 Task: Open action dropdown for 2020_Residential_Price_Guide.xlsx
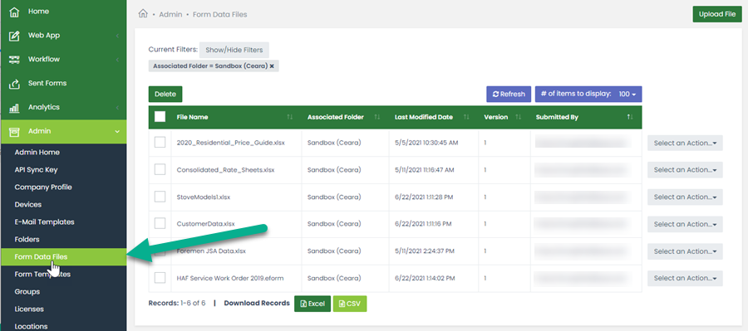coord(685,143)
